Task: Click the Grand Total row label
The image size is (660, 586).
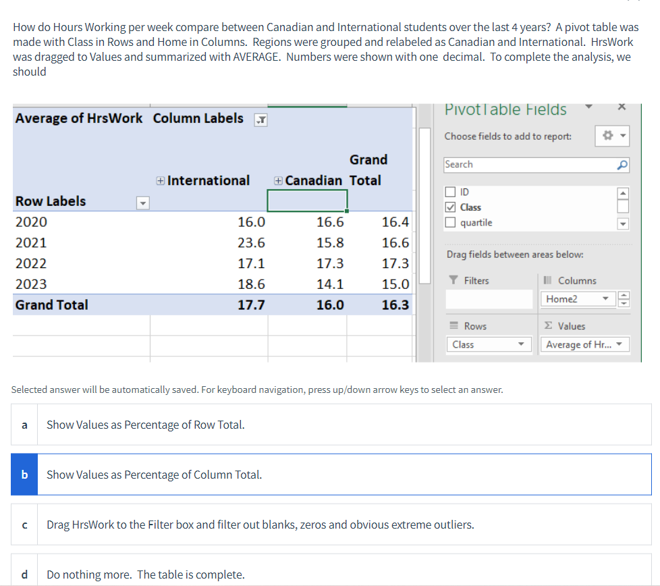Action: coord(52,304)
